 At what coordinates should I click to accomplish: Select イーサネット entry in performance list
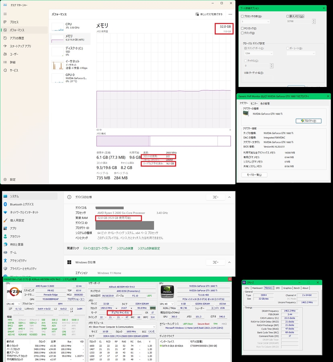(x=70, y=64)
